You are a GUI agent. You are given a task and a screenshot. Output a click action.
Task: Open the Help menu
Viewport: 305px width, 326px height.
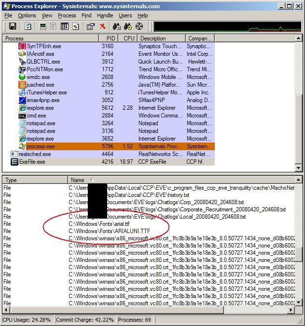143,15
